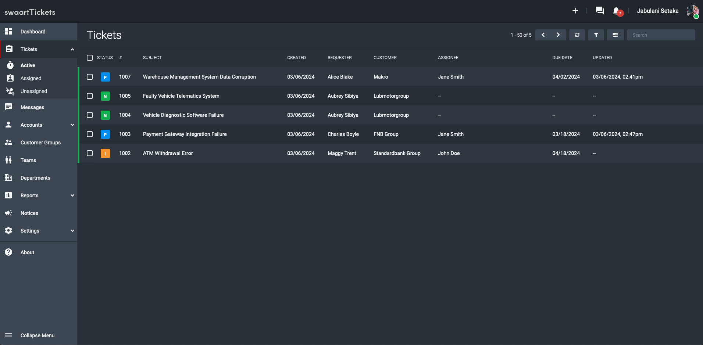Open the chat messages icon in header
The width and height of the screenshot is (703, 345).
pos(600,11)
